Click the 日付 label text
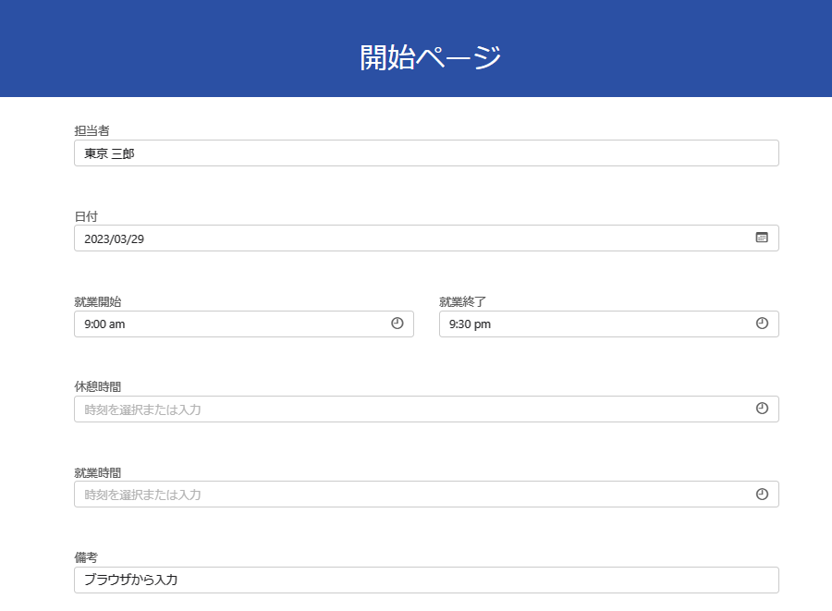This screenshot has height=611, width=832. pyautogui.click(x=86, y=216)
